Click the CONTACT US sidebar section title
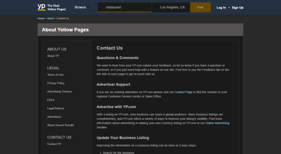The height and width of the screenshot is (154, 281). pos(59,137)
